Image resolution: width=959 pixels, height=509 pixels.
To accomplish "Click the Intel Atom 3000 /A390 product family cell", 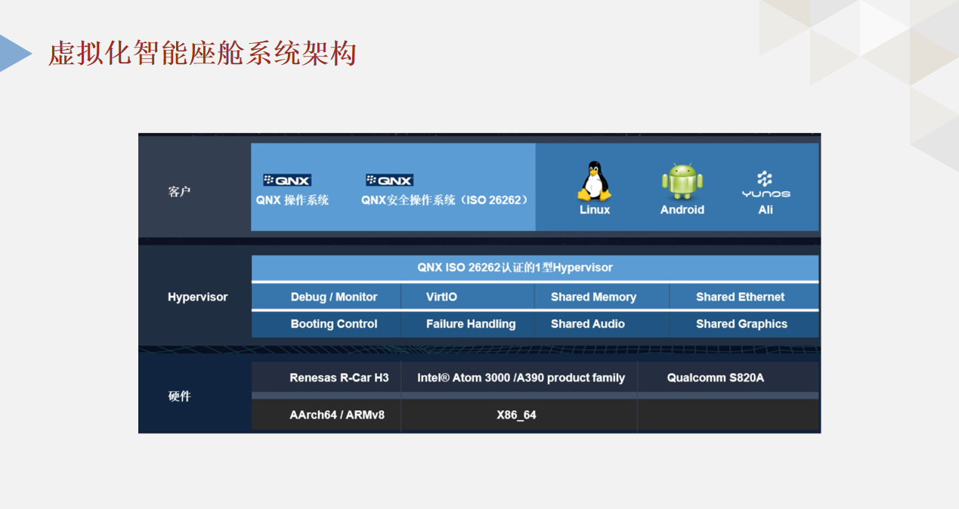I will tap(519, 377).
